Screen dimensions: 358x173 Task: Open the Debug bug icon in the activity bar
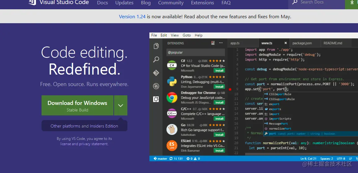[156, 86]
